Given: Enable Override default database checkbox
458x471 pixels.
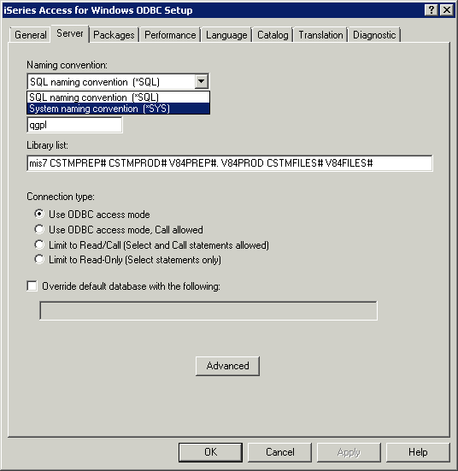Looking at the screenshot, I should [x=32, y=286].
